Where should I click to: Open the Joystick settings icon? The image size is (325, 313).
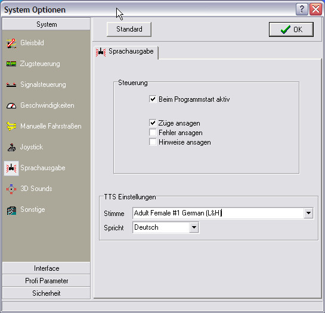pyautogui.click(x=11, y=148)
